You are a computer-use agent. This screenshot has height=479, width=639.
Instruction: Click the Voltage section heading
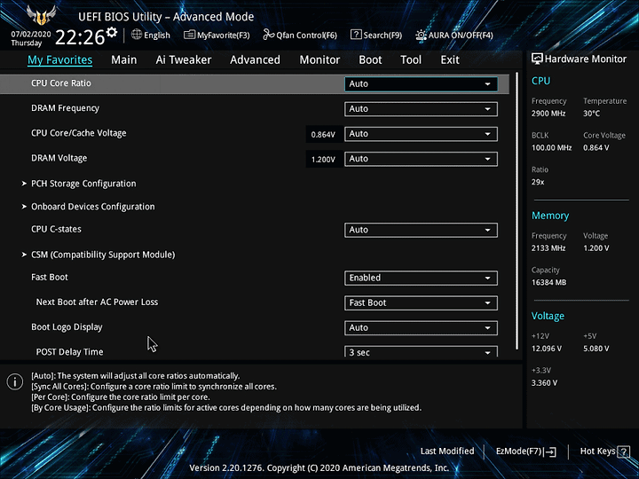[548, 316]
